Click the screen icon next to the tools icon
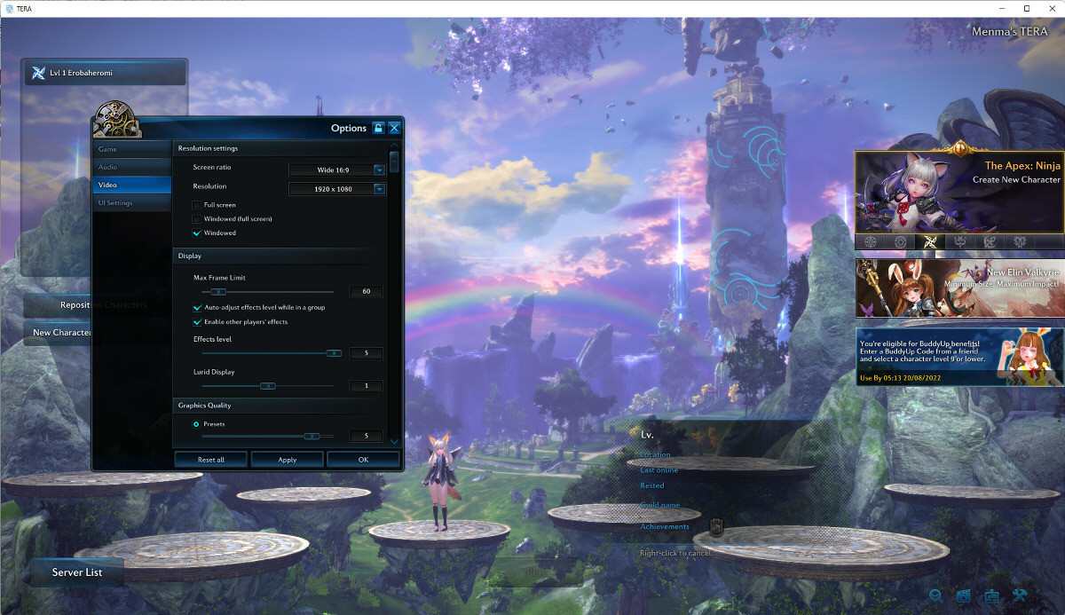The height and width of the screenshot is (615, 1065). 991,595
